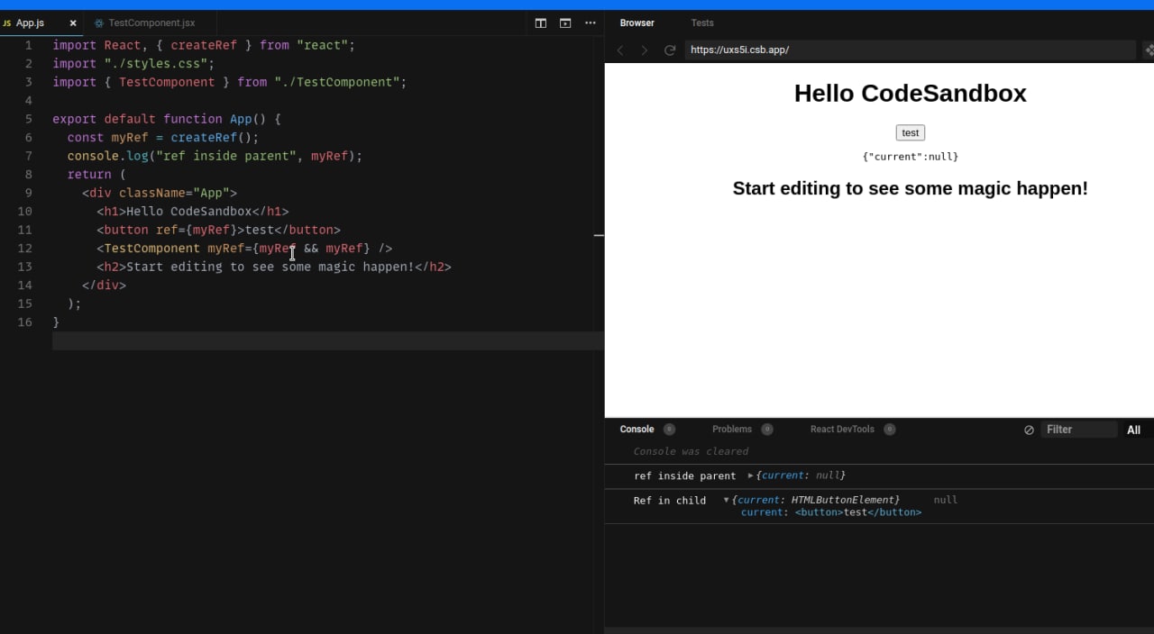1154x634 pixels.
Task: Click the 'ref inside parent' console log text
Action: (684, 475)
